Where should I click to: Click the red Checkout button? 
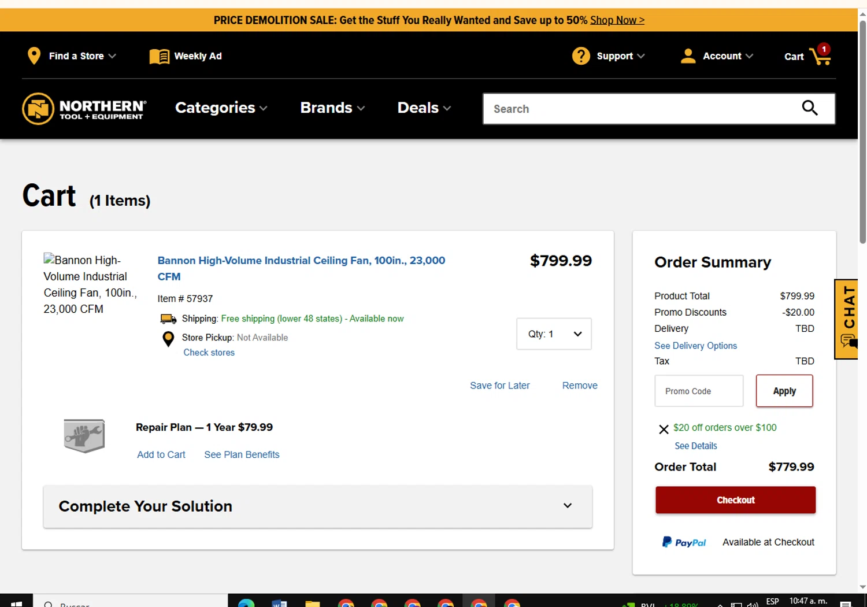735,500
